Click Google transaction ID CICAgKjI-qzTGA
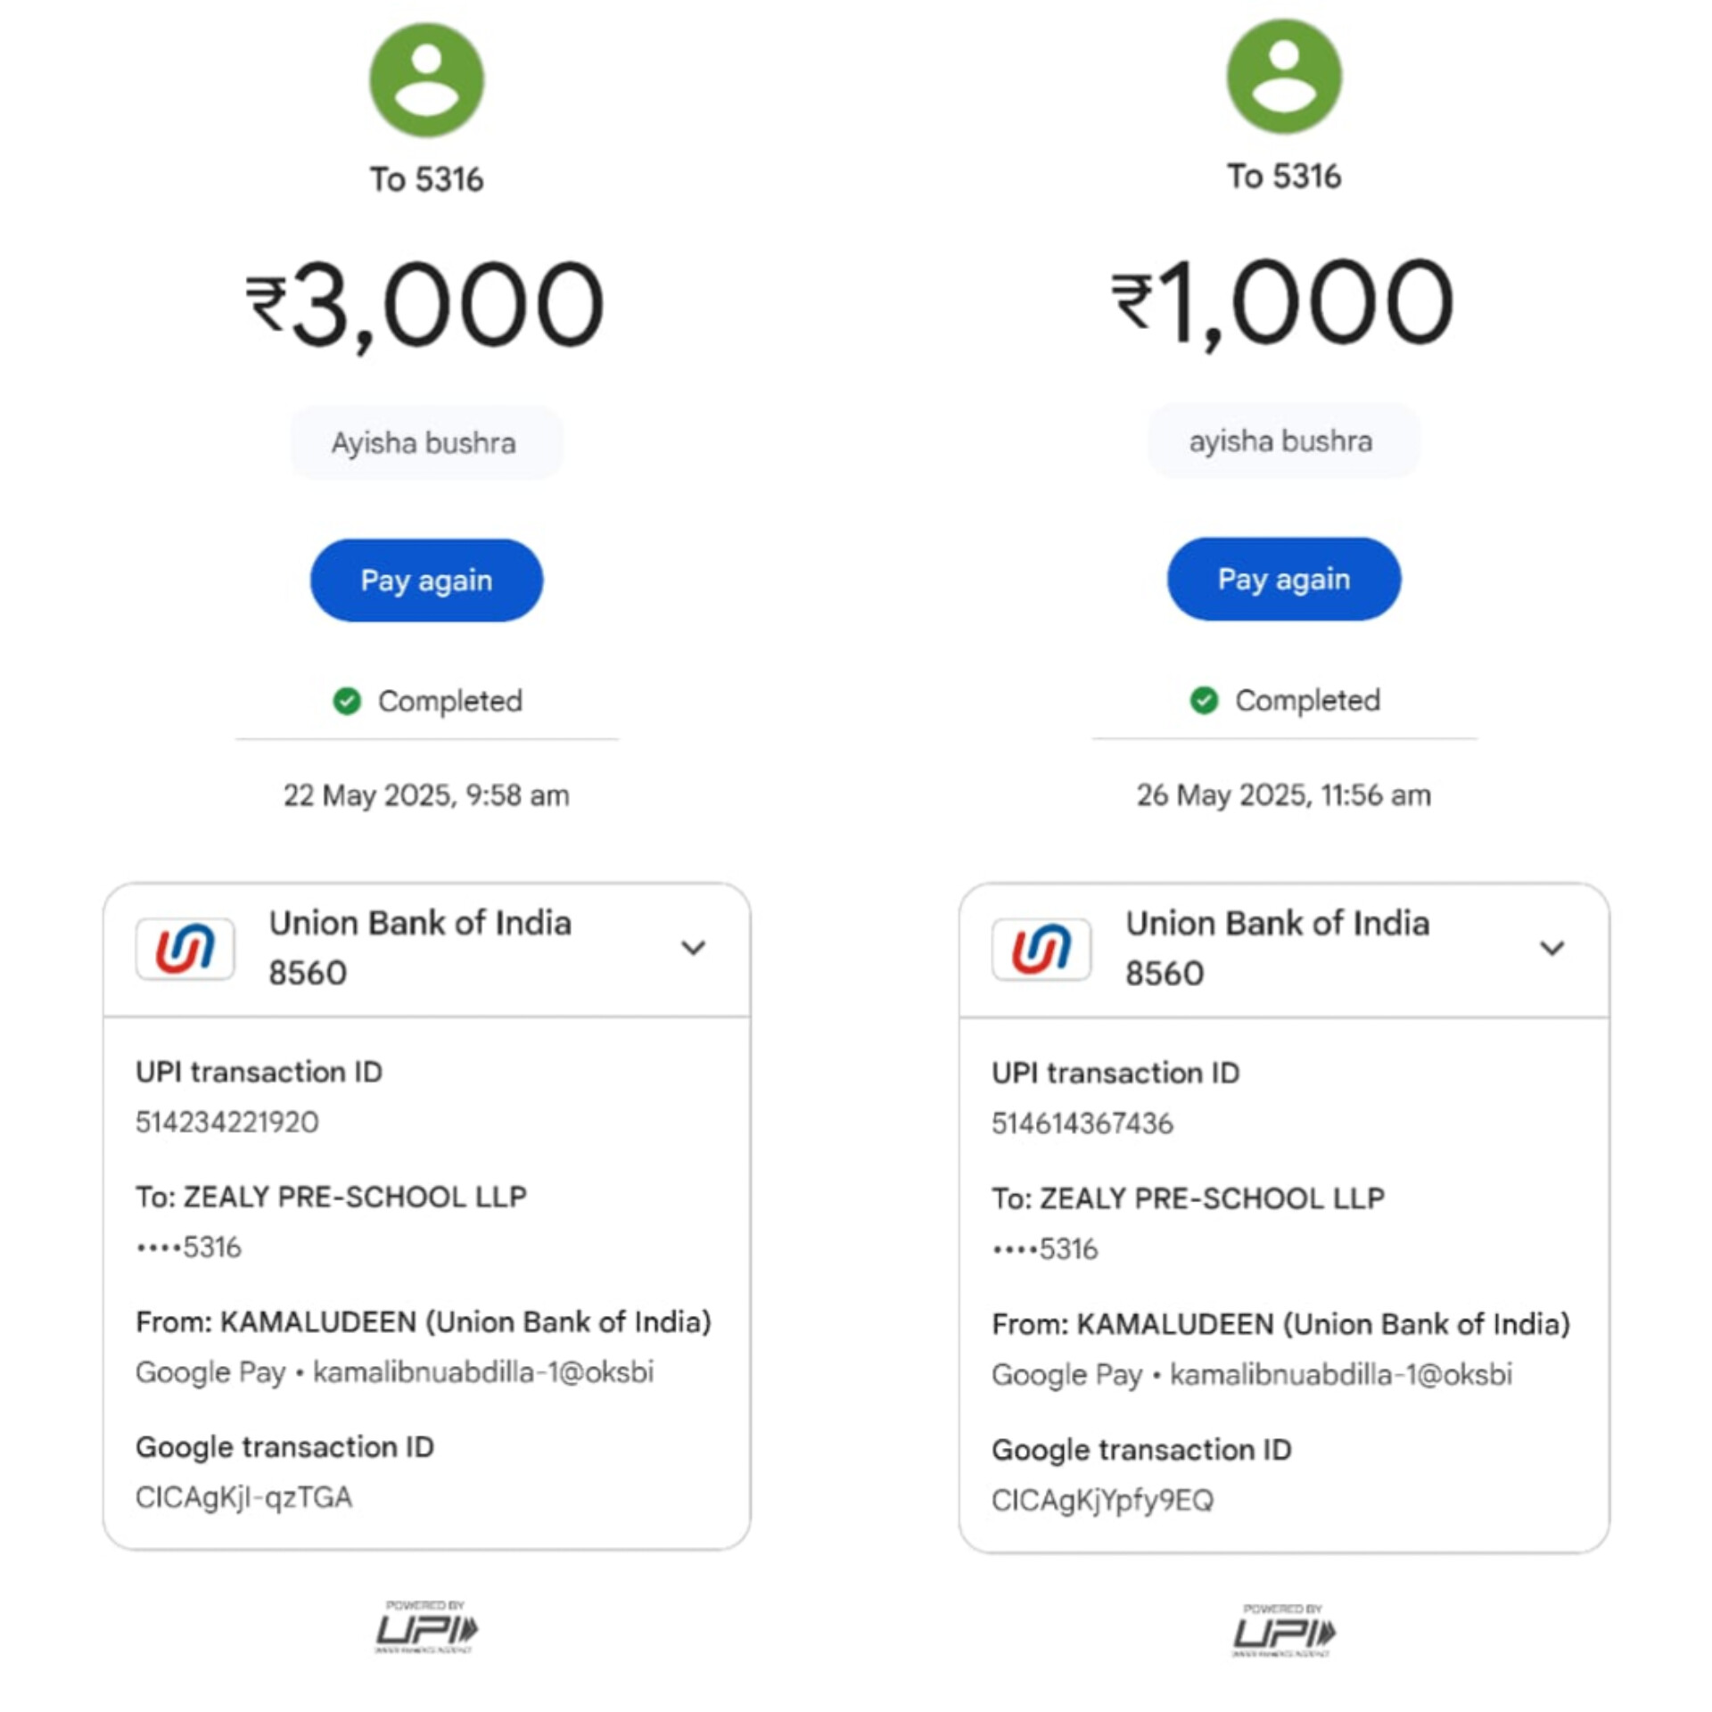 (x=244, y=1497)
